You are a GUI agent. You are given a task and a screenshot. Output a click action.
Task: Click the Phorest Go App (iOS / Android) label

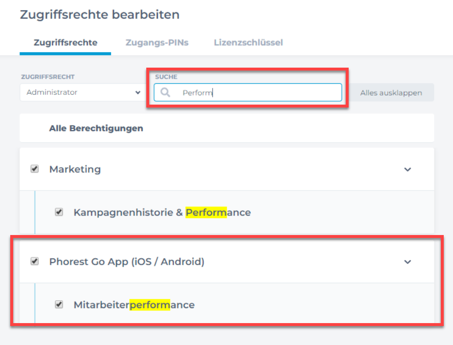(127, 262)
